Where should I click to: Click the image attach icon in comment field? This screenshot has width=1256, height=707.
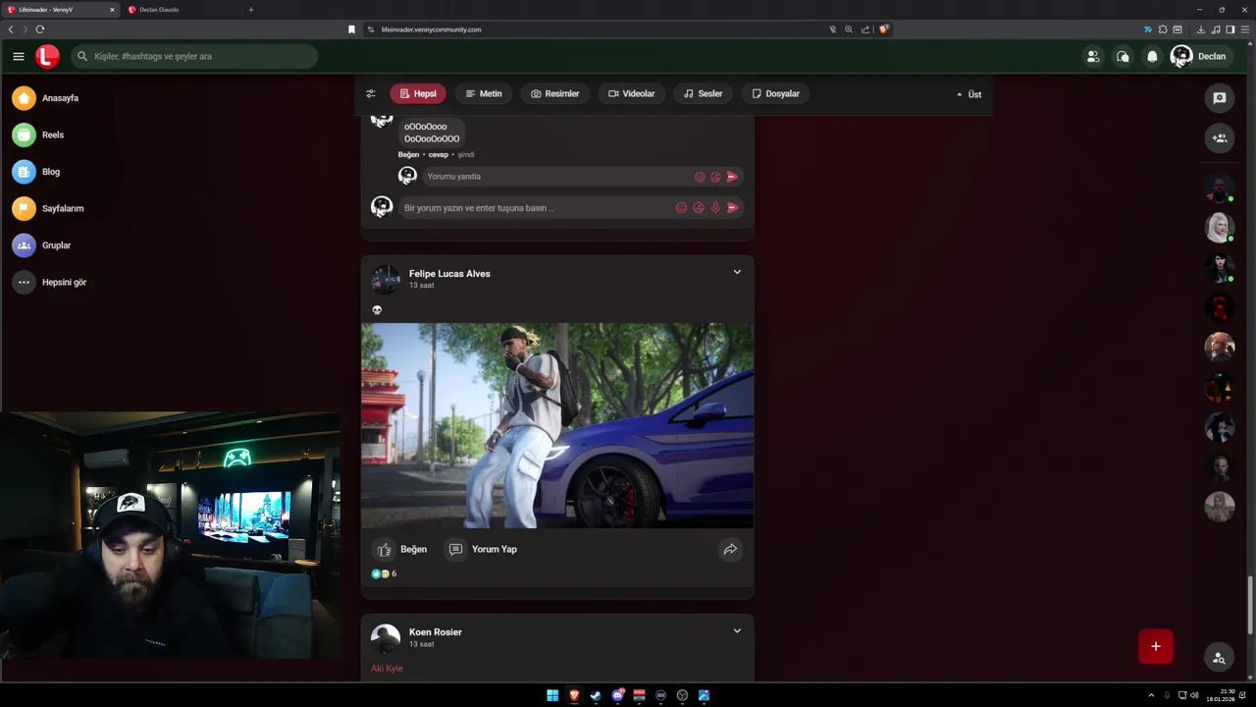[x=698, y=208]
